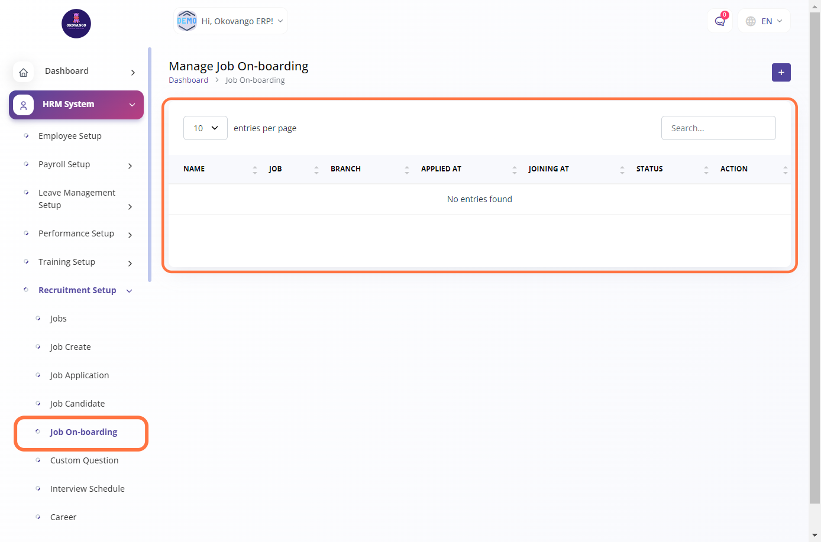Viewport: 821px width, 542px height.
Task: Open the Job Candidate page
Action: pos(77,404)
